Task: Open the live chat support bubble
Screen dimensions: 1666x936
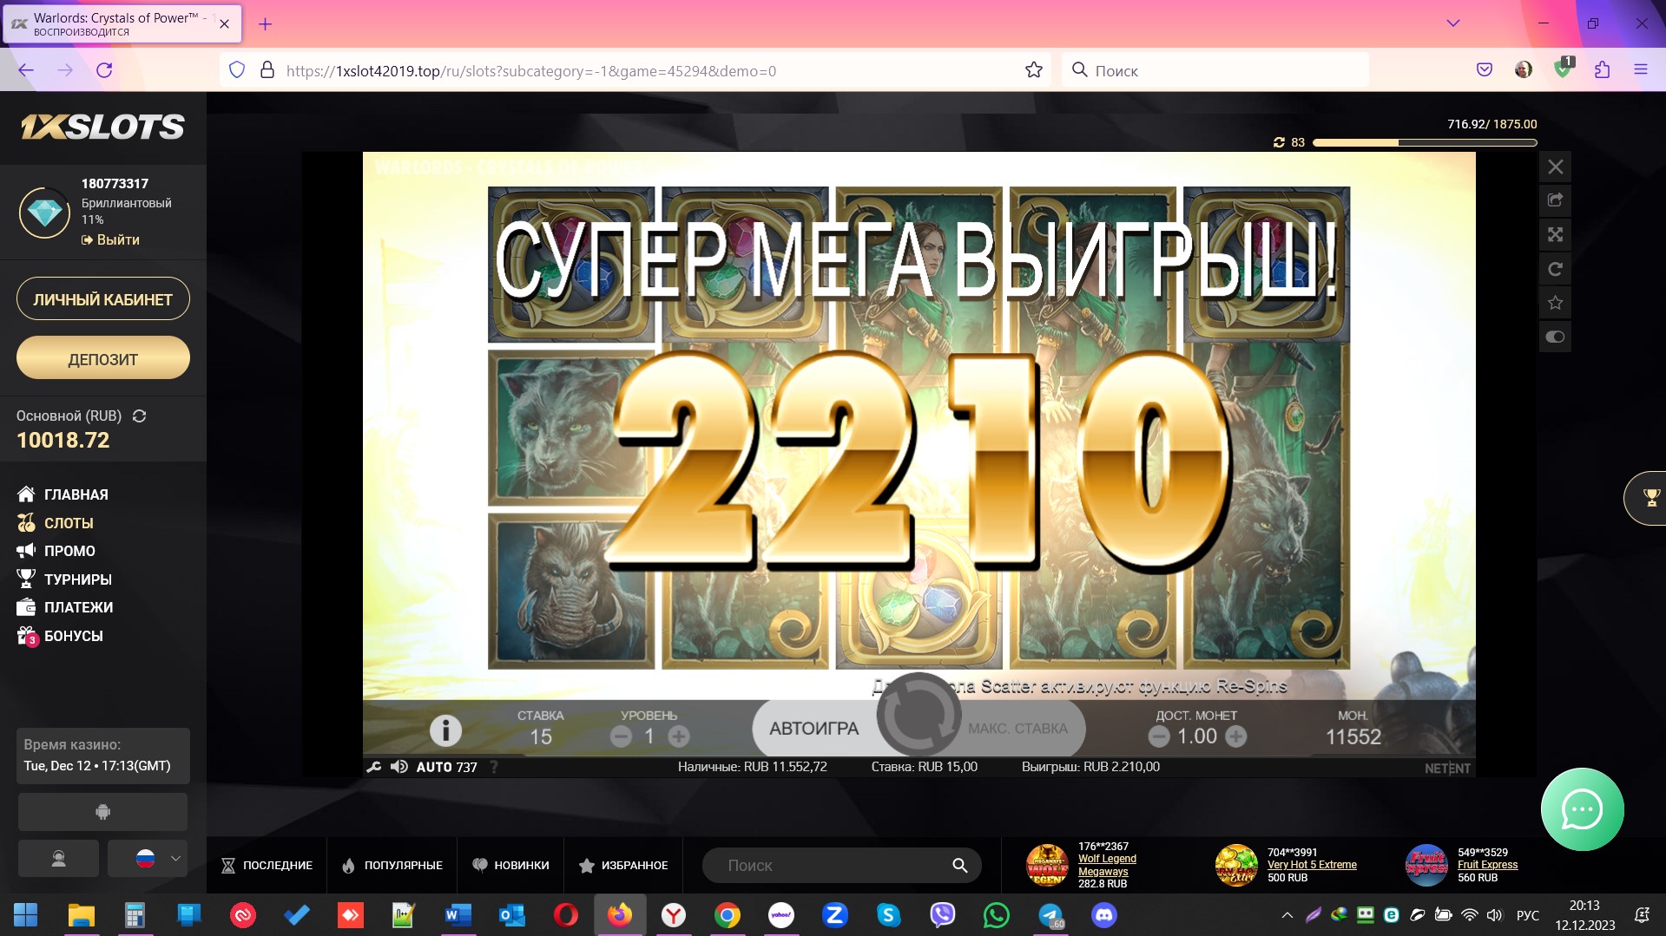Action: pyautogui.click(x=1582, y=809)
